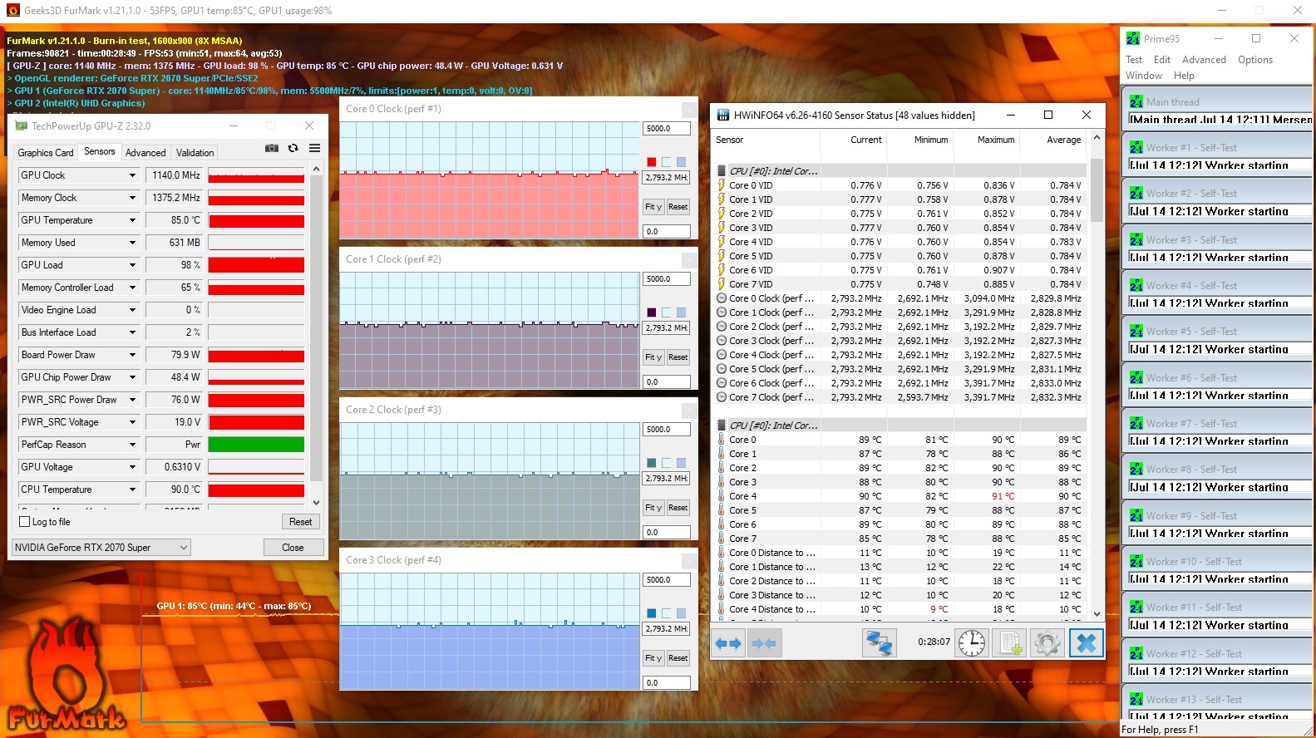Enable the Log to file checkbox
Image resolution: width=1316 pixels, height=738 pixels.
click(24, 522)
